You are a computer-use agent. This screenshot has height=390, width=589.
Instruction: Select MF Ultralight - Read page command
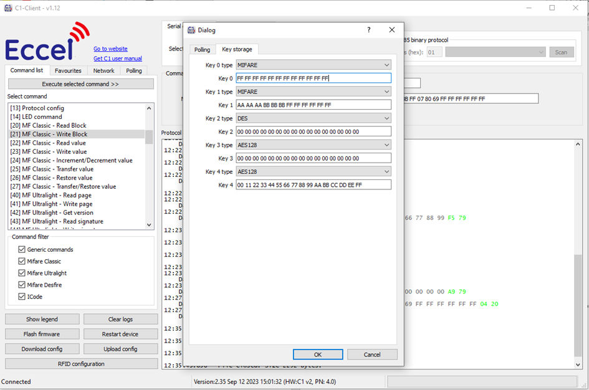[x=52, y=196]
